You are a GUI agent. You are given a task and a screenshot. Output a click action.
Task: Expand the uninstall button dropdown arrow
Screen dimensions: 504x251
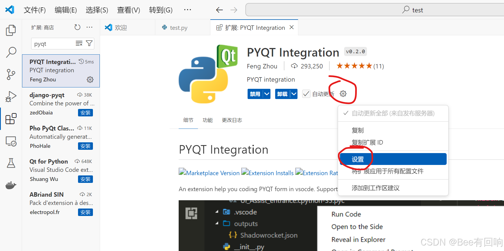pos(294,94)
